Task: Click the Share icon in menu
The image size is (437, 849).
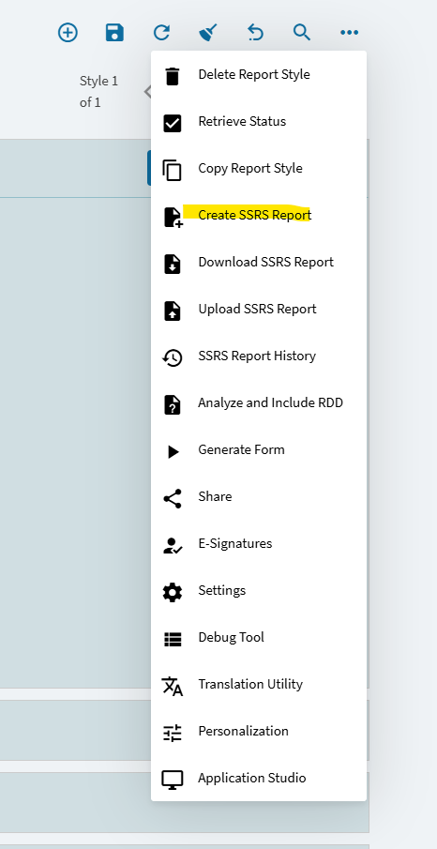Action: [173, 498]
